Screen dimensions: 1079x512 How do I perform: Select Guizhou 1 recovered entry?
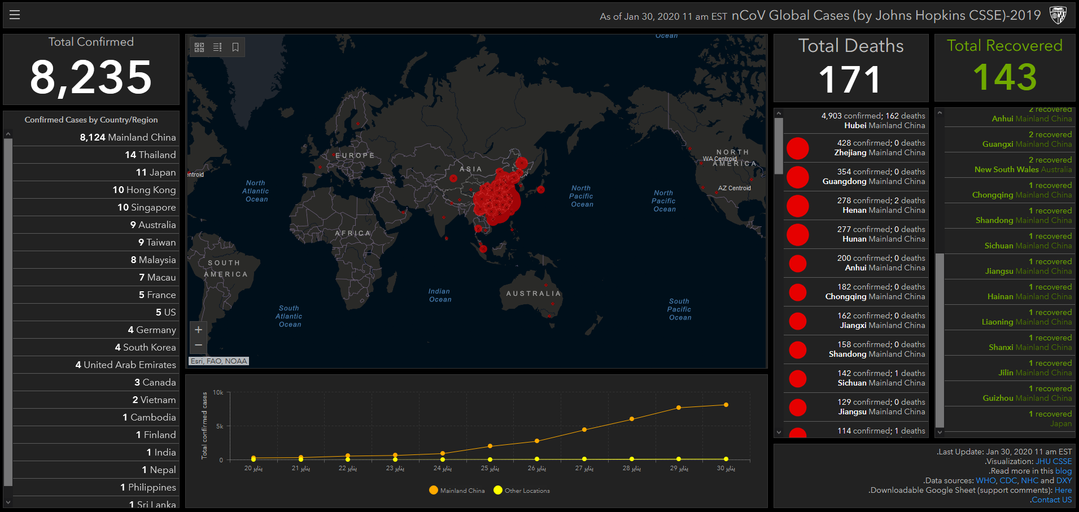(x=1009, y=393)
